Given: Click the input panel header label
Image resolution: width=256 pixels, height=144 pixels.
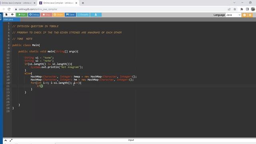Looking at the screenshot, I should (131, 140).
